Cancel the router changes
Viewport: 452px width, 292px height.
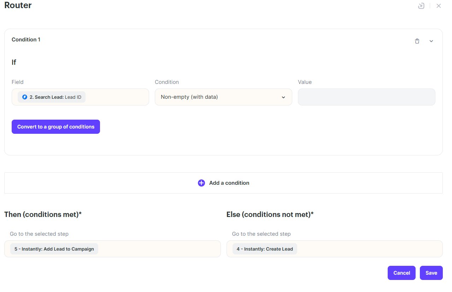401,273
